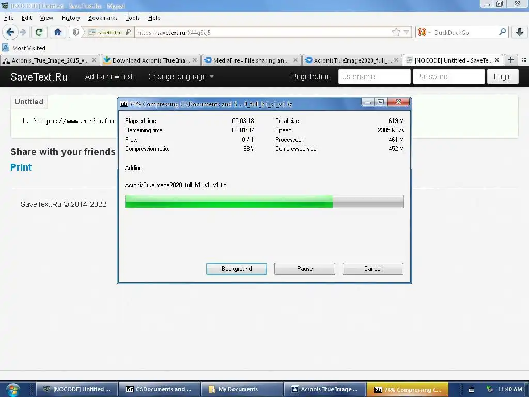Click the address bar URL field
Screen dimensions: 529x397
[263, 33]
